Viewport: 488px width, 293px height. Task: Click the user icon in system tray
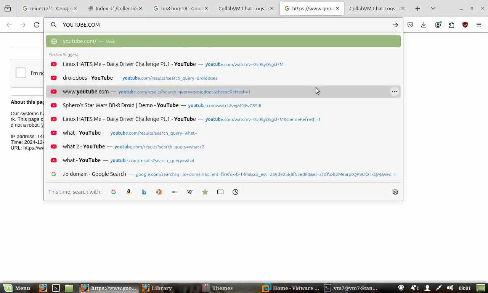[x=427, y=288]
